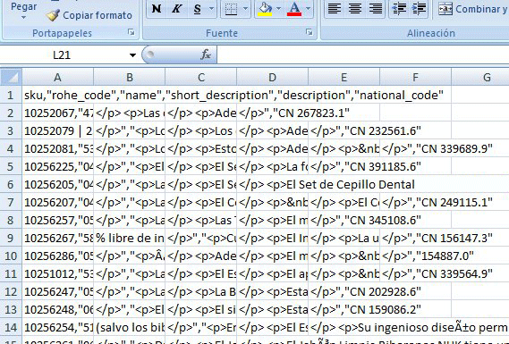The width and height of the screenshot is (509, 344).
Task: Select cell starting 10252079
Action: click(58, 130)
